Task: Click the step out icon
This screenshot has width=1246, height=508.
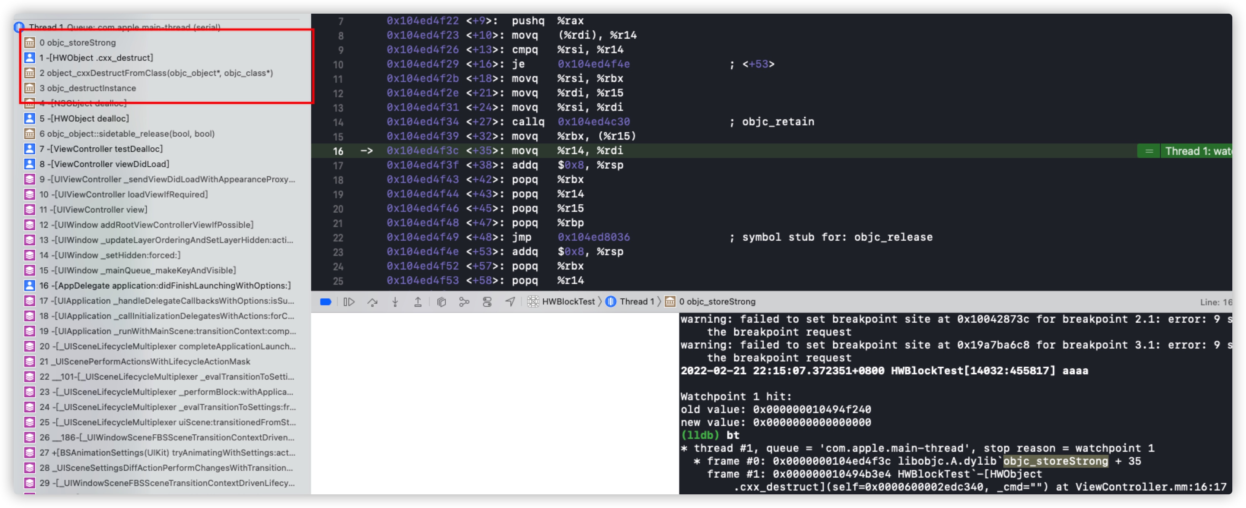Action: pyautogui.click(x=418, y=302)
